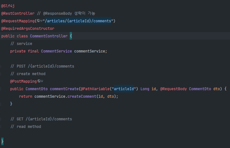Click the class keyword
This screenshot has height=148, width=230.
(x=22, y=36)
